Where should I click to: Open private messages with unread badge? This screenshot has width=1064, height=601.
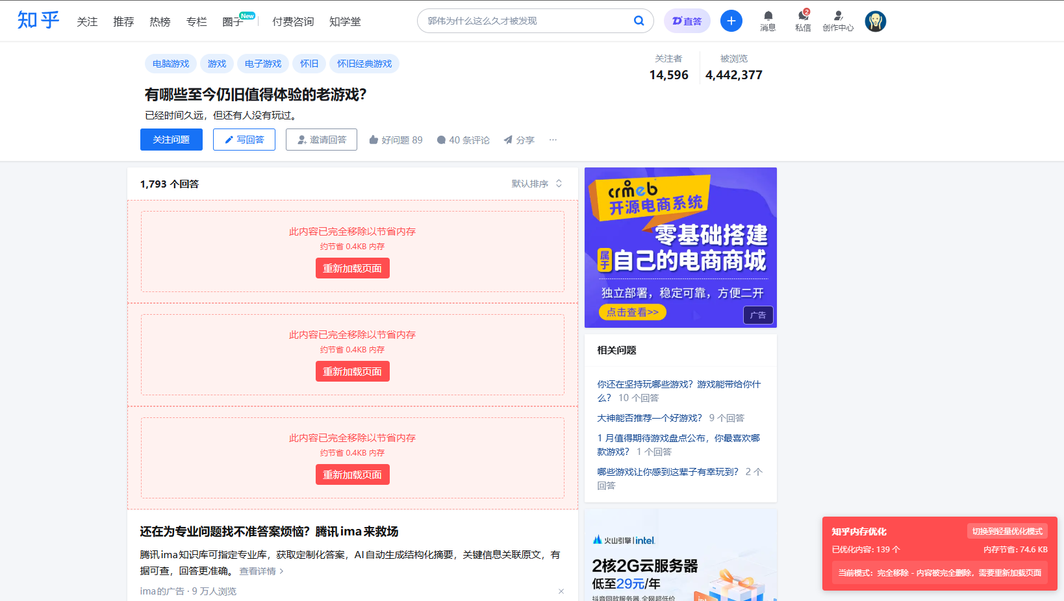[803, 20]
